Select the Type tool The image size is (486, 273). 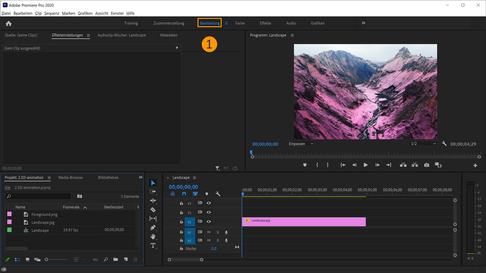(153, 246)
